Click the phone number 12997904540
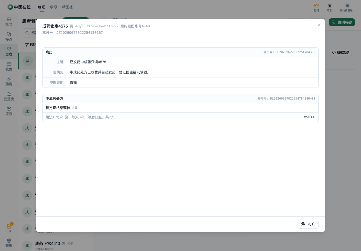The height and width of the screenshot is (251, 361). coord(45,249)
